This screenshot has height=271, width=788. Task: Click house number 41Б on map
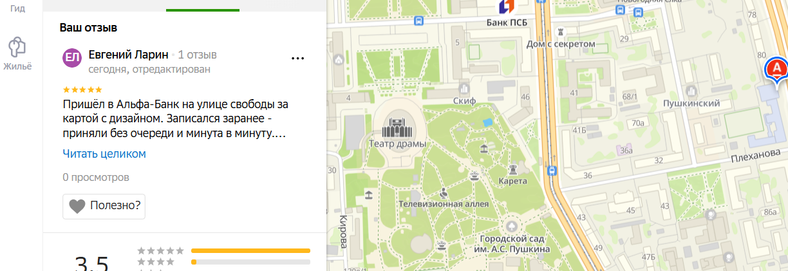tap(579, 131)
